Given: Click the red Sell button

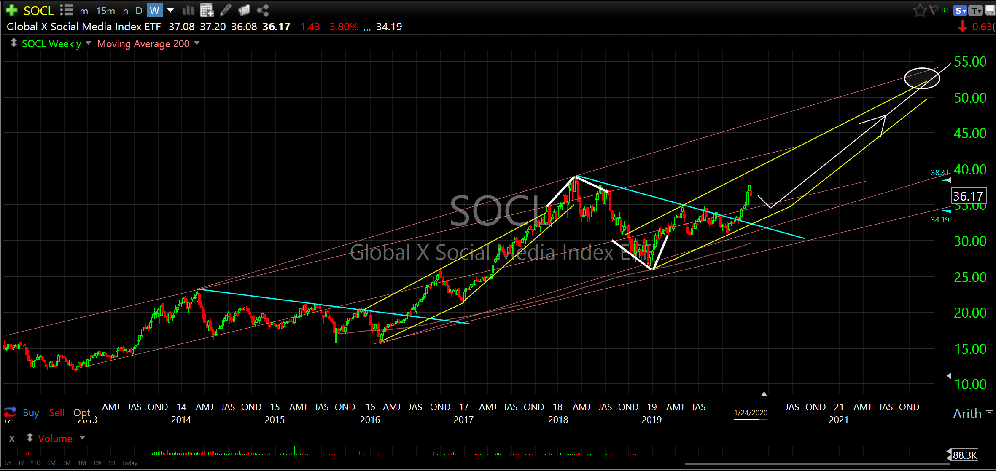Looking at the screenshot, I should pyautogui.click(x=57, y=413).
